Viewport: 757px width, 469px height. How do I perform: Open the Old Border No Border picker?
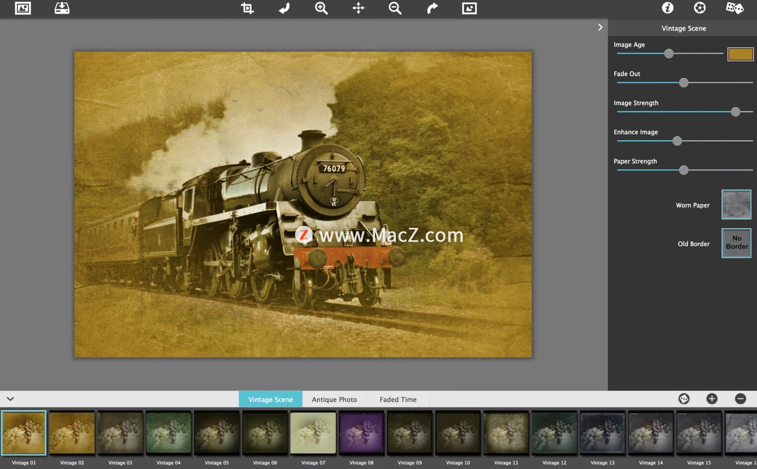(736, 243)
